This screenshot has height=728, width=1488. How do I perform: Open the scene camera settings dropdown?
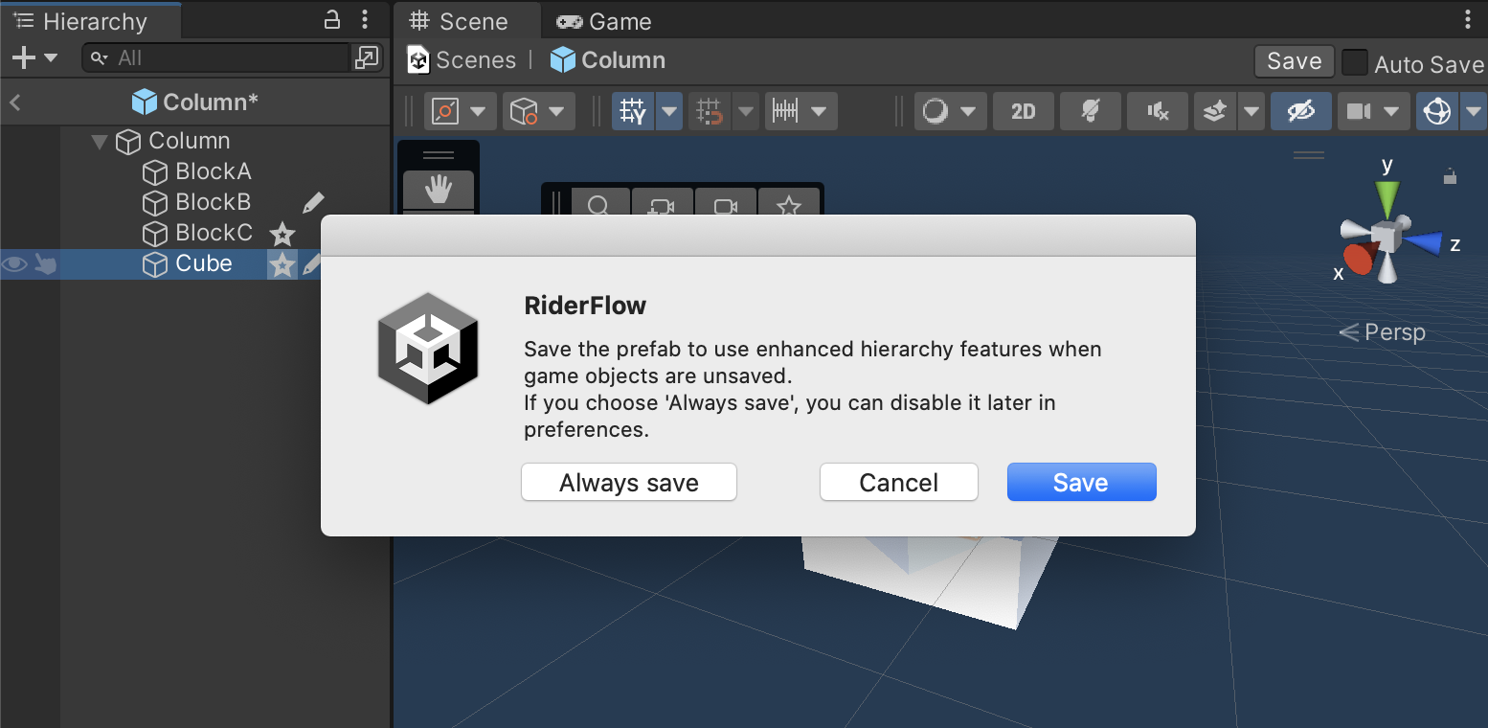pos(1373,111)
